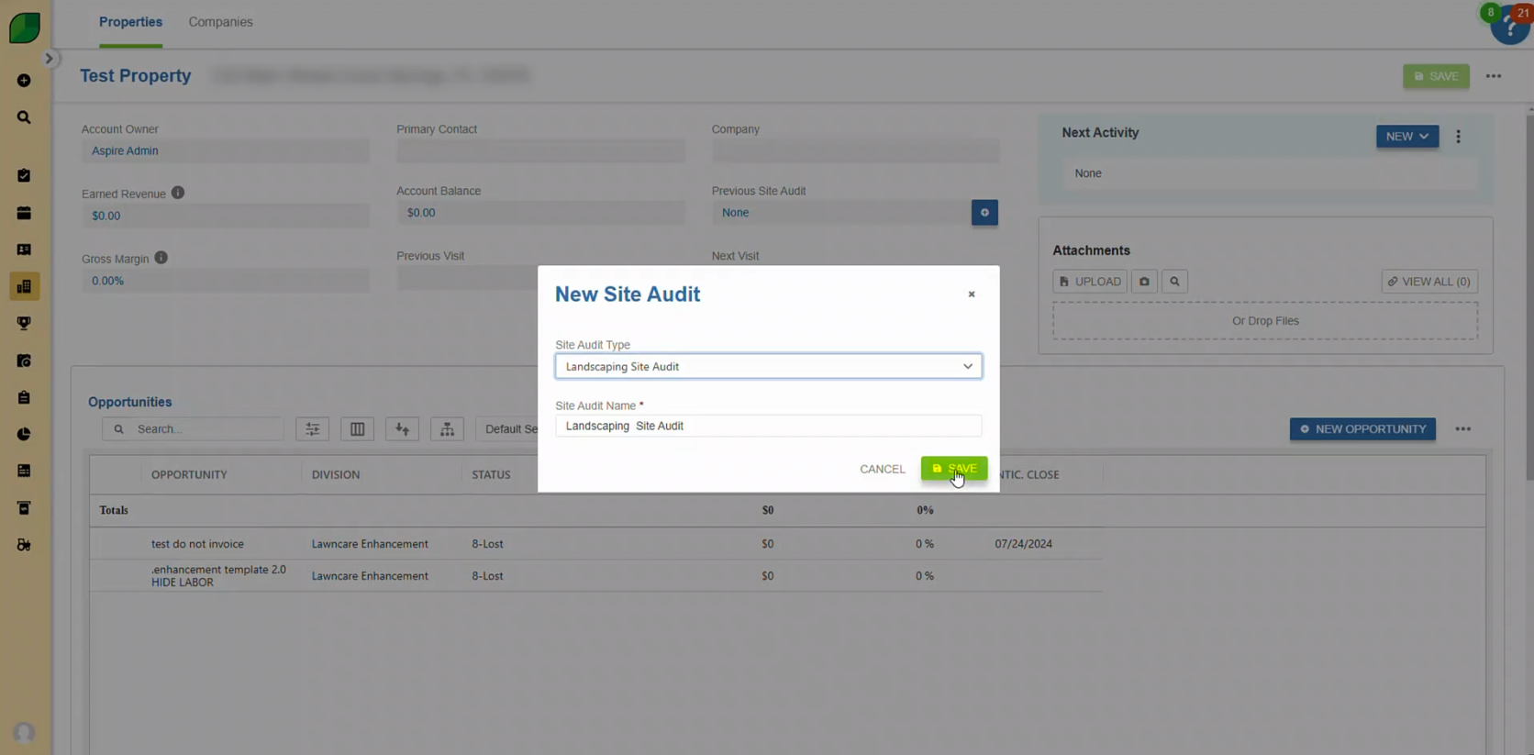Click the Test Property title
The height and width of the screenshot is (755, 1534).
136,76
